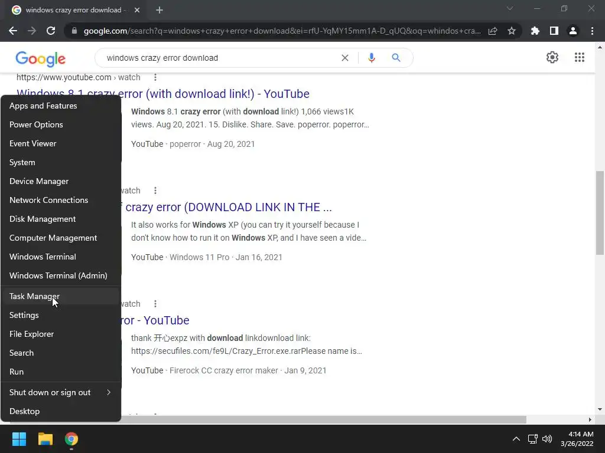Click the scroll-up arrow on vertical scrollbar
The image size is (605, 453).
(x=600, y=47)
